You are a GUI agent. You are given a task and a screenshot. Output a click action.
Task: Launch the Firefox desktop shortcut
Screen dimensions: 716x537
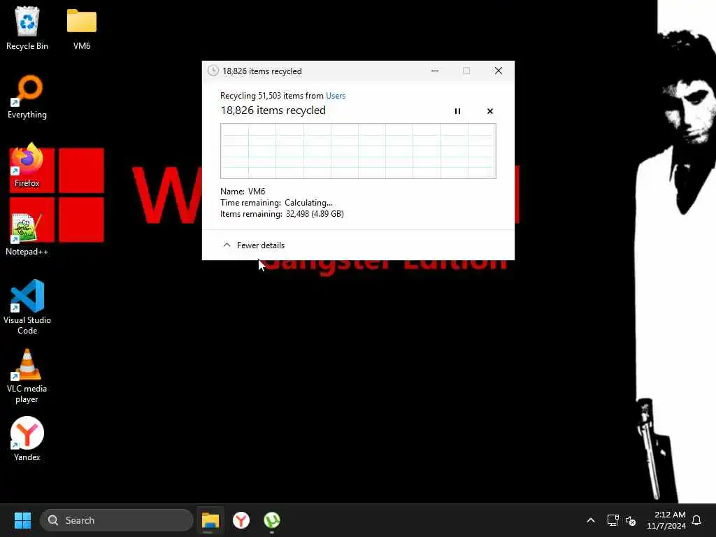point(27,165)
